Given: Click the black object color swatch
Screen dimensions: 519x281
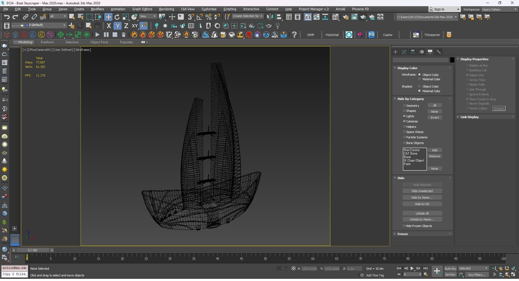Looking at the screenshot, I should pyautogui.click(x=452, y=60).
